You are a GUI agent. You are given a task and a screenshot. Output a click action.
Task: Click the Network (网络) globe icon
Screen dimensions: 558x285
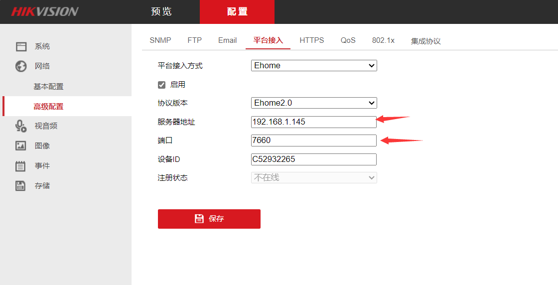click(x=21, y=66)
